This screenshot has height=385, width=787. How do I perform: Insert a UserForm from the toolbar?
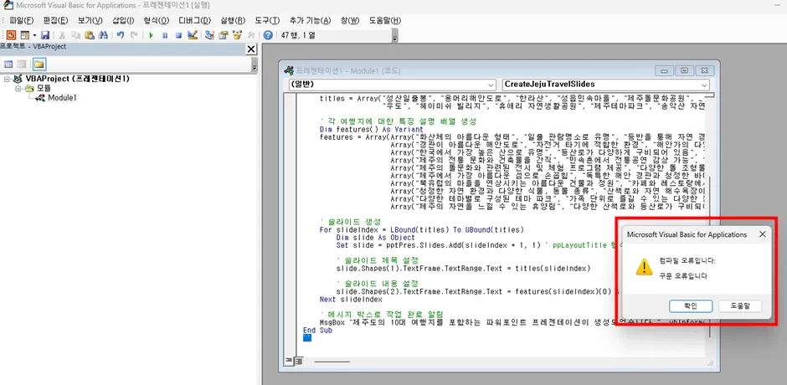coord(25,35)
